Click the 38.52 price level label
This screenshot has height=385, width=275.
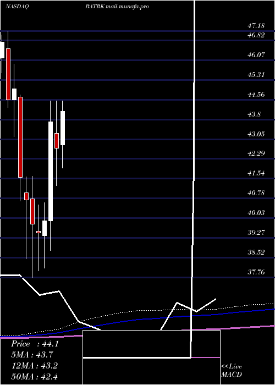coord(256,252)
